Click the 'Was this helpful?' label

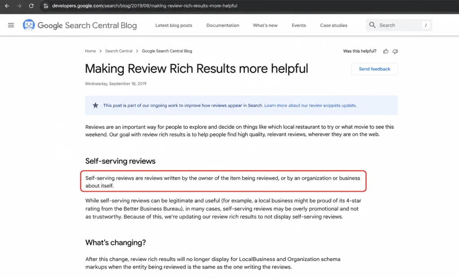pyautogui.click(x=360, y=51)
